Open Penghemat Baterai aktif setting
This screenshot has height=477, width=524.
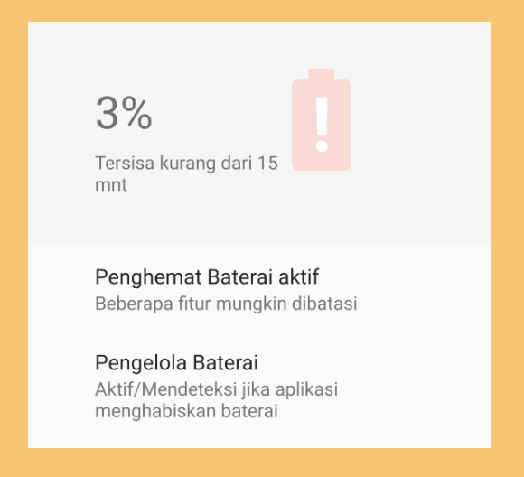(259, 289)
